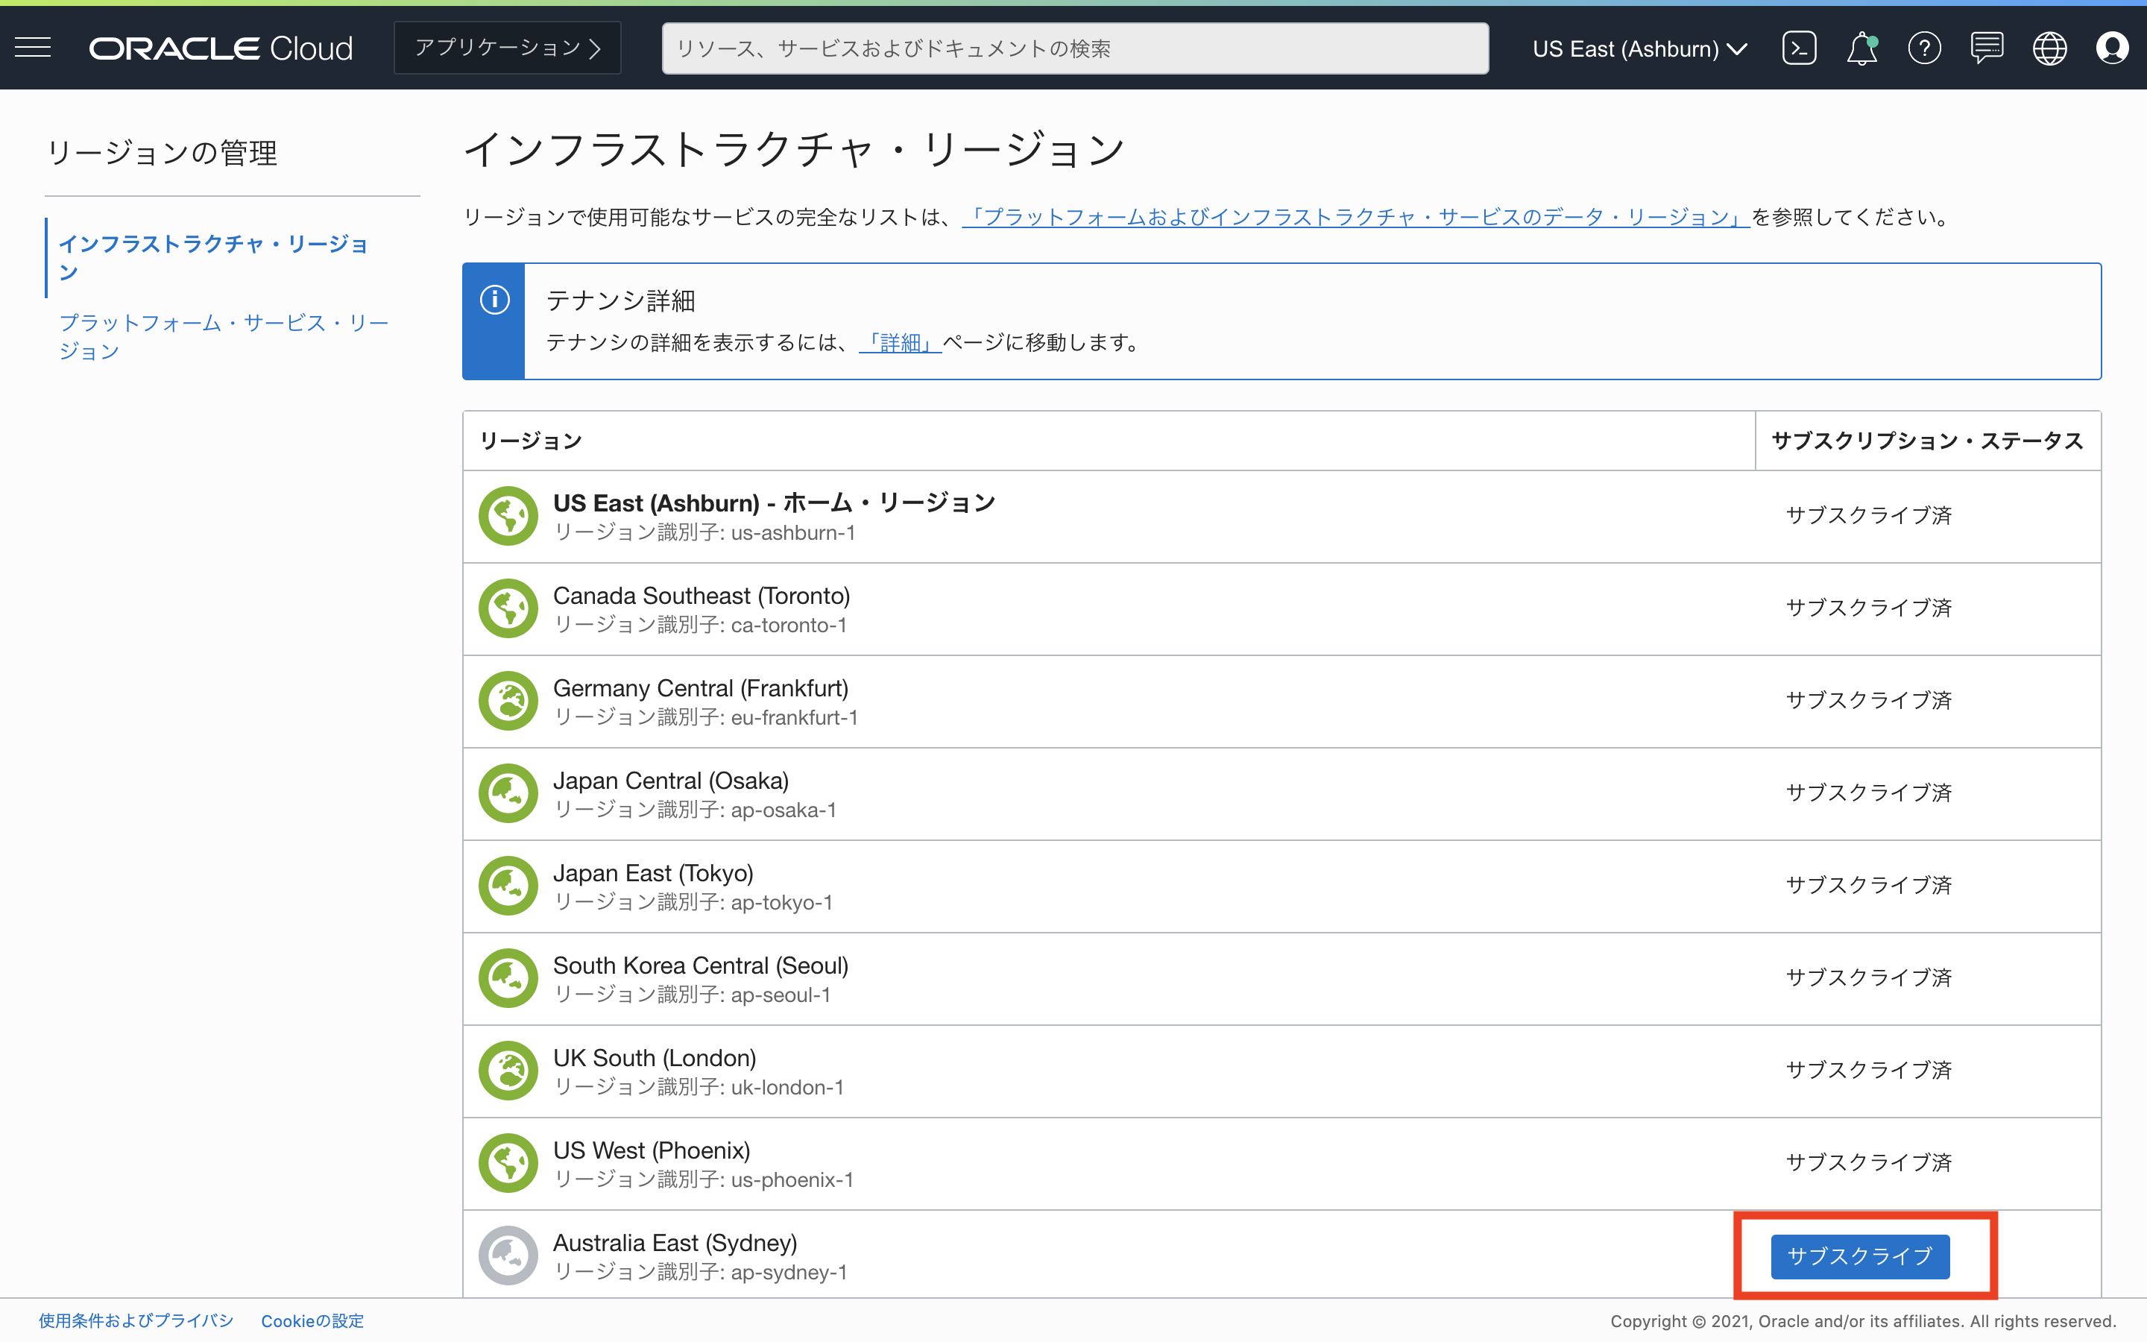Expand the US East (Ashburn) region selector

tap(1639, 48)
